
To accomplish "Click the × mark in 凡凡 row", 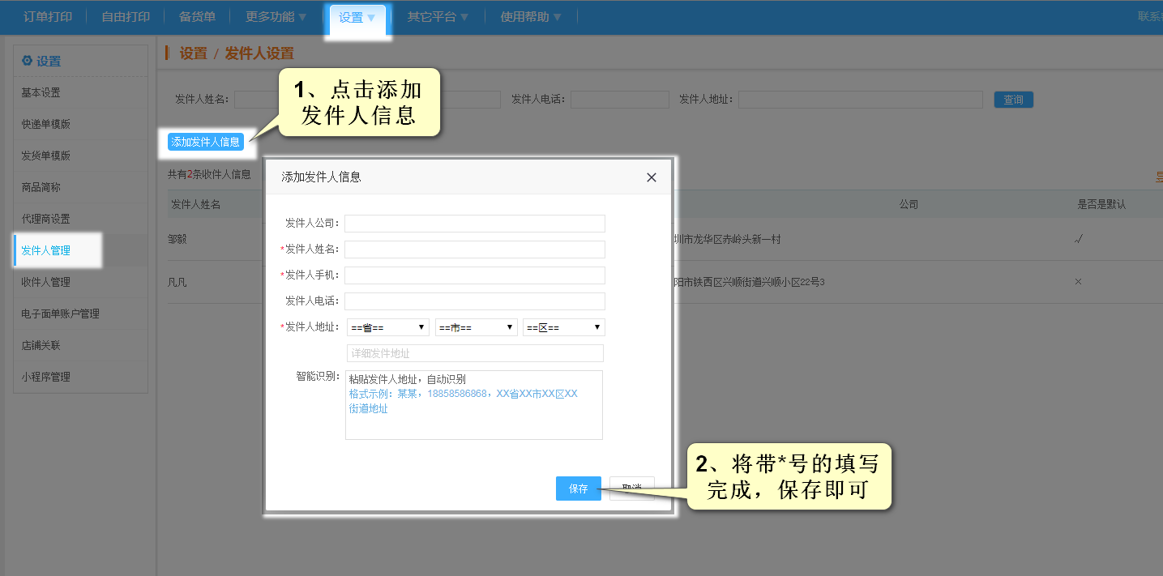I will [x=1078, y=282].
